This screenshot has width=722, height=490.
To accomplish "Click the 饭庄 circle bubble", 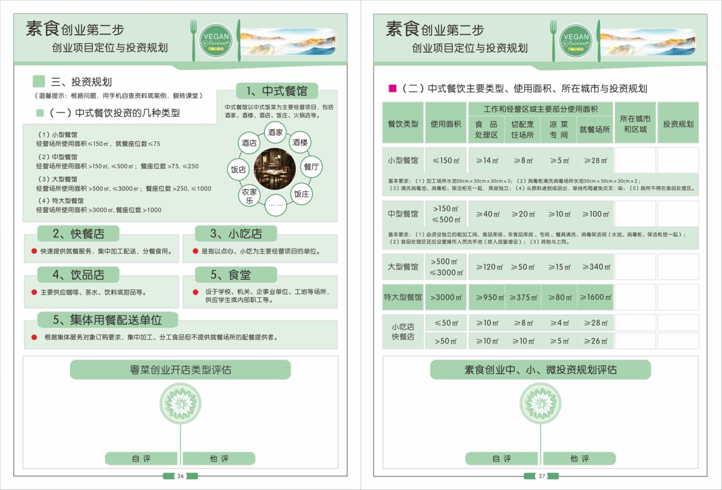I will click(301, 194).
